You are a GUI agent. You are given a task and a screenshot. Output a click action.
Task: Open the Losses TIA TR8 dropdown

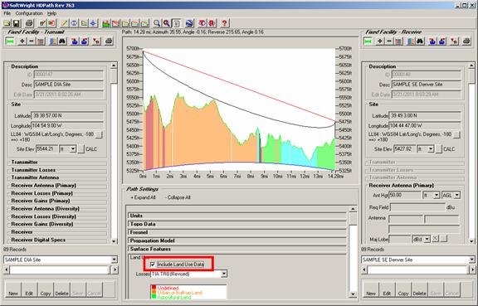coord(224,274)
